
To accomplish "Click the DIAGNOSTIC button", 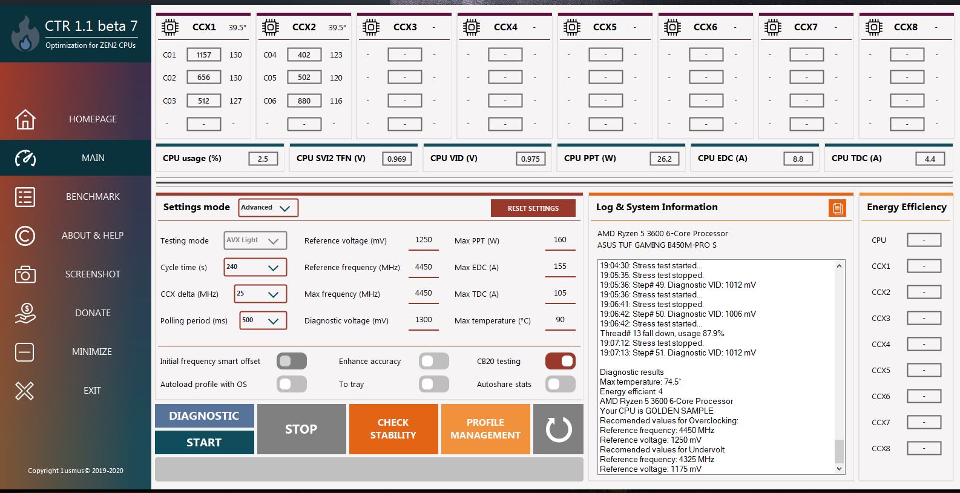I will [205, 416].
